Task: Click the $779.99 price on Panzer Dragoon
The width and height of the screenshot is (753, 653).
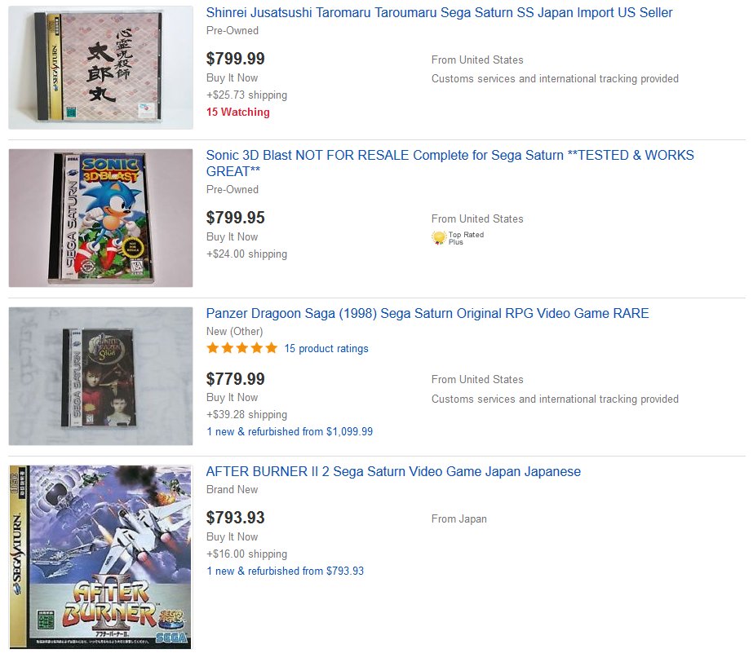Action: [236, 379]
